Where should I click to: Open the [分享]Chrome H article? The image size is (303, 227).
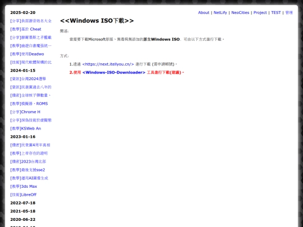coord(25,112)
